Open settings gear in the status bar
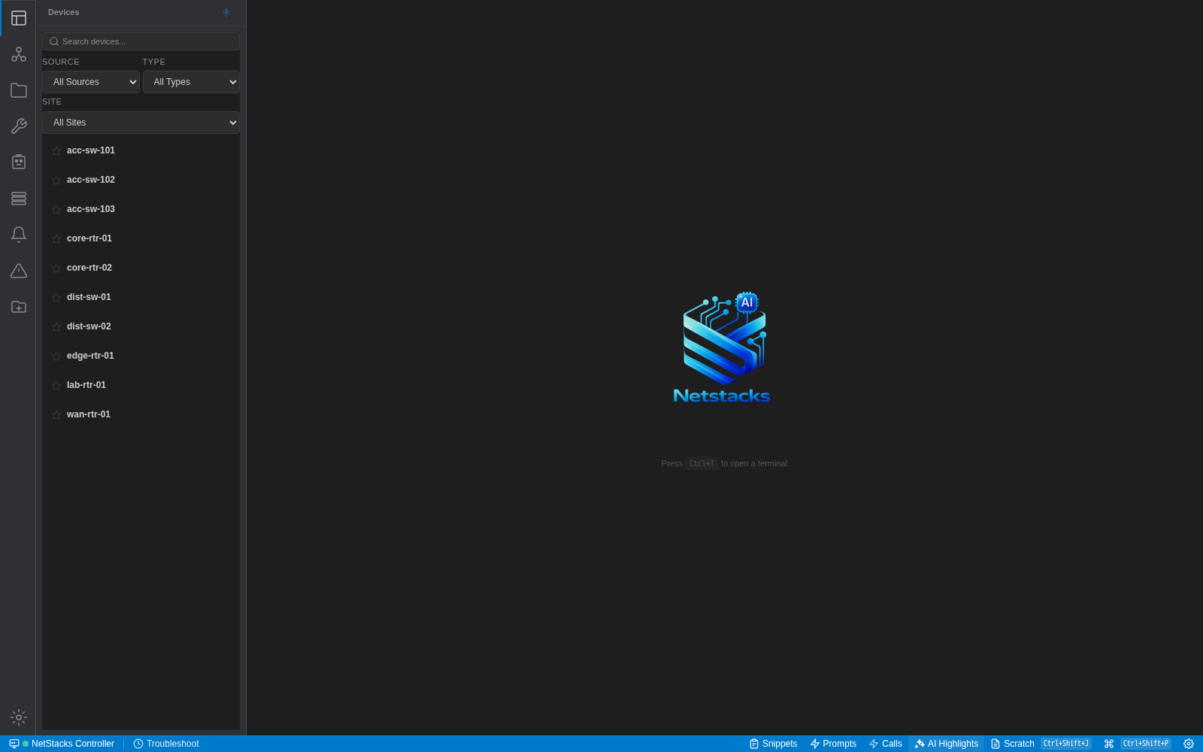The width and height of the screenshot is (1203, 752). click(x=1189, y=744)
